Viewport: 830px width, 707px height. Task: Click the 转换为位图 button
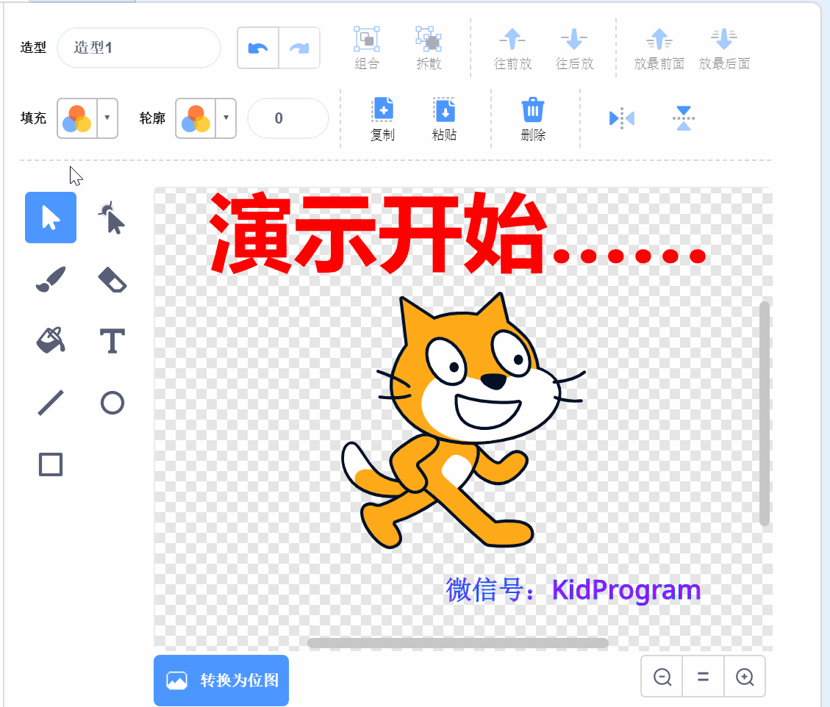[x=221, y=680]
